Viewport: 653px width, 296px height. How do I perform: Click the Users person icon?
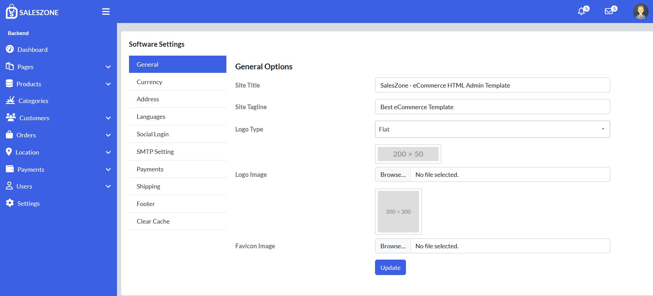pos(9,186)
